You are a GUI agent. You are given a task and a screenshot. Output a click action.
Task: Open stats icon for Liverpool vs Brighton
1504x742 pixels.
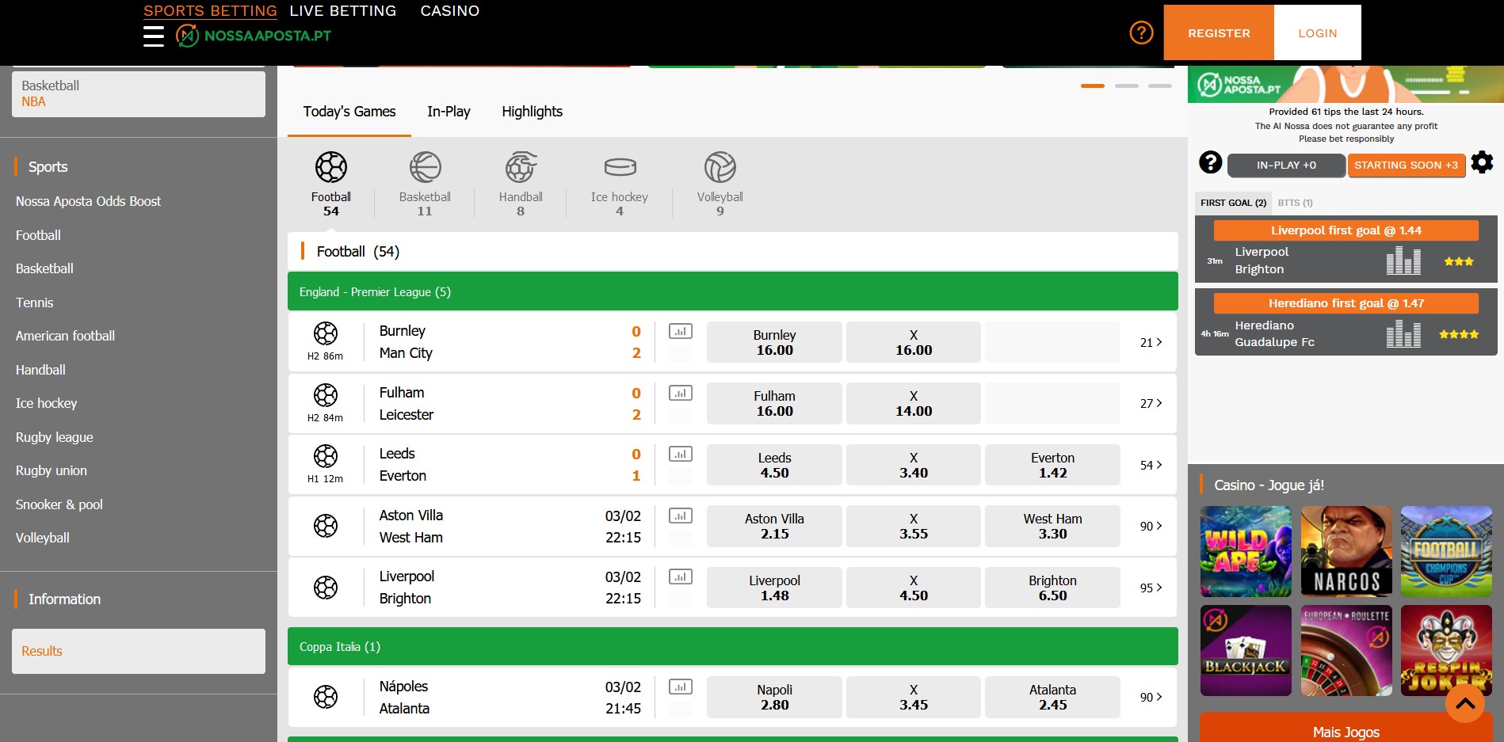click(x=681, y=576)
